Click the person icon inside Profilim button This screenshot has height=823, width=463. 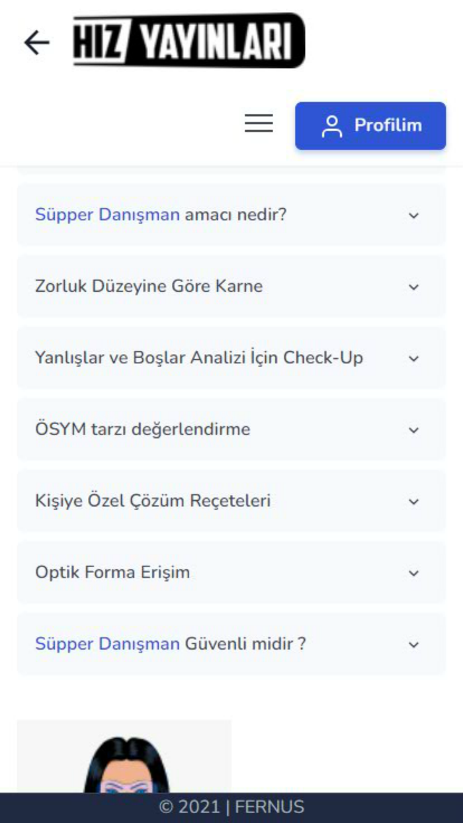click(x=331, y=124)
